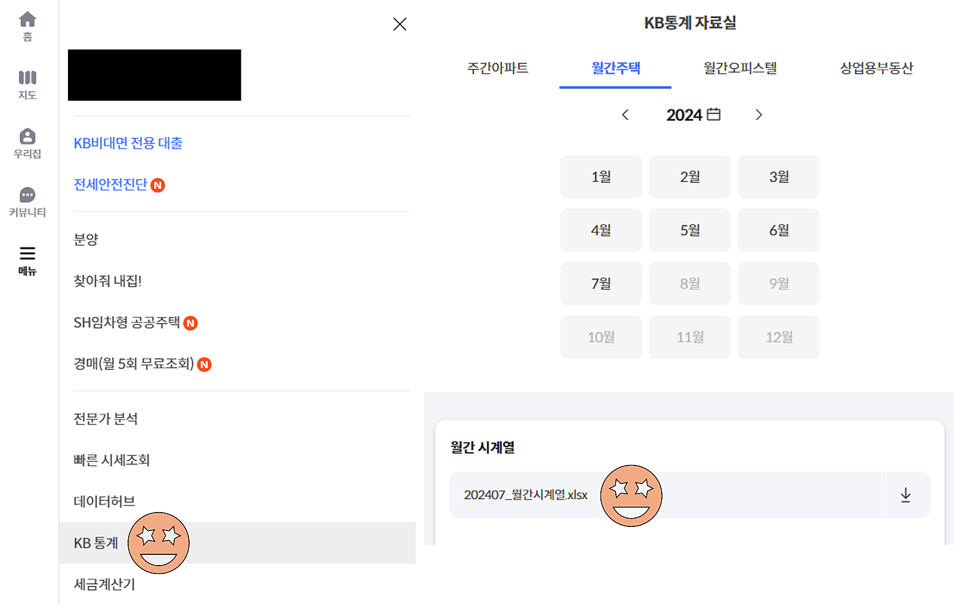Open the calendar icon beside 2024
Screen dimensions: 954x605
tap(714, 114)
